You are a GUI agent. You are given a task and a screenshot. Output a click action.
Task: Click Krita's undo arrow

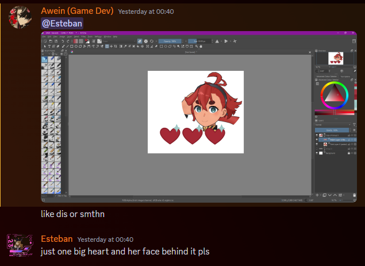pyautogui.click(x=63, y=41)
